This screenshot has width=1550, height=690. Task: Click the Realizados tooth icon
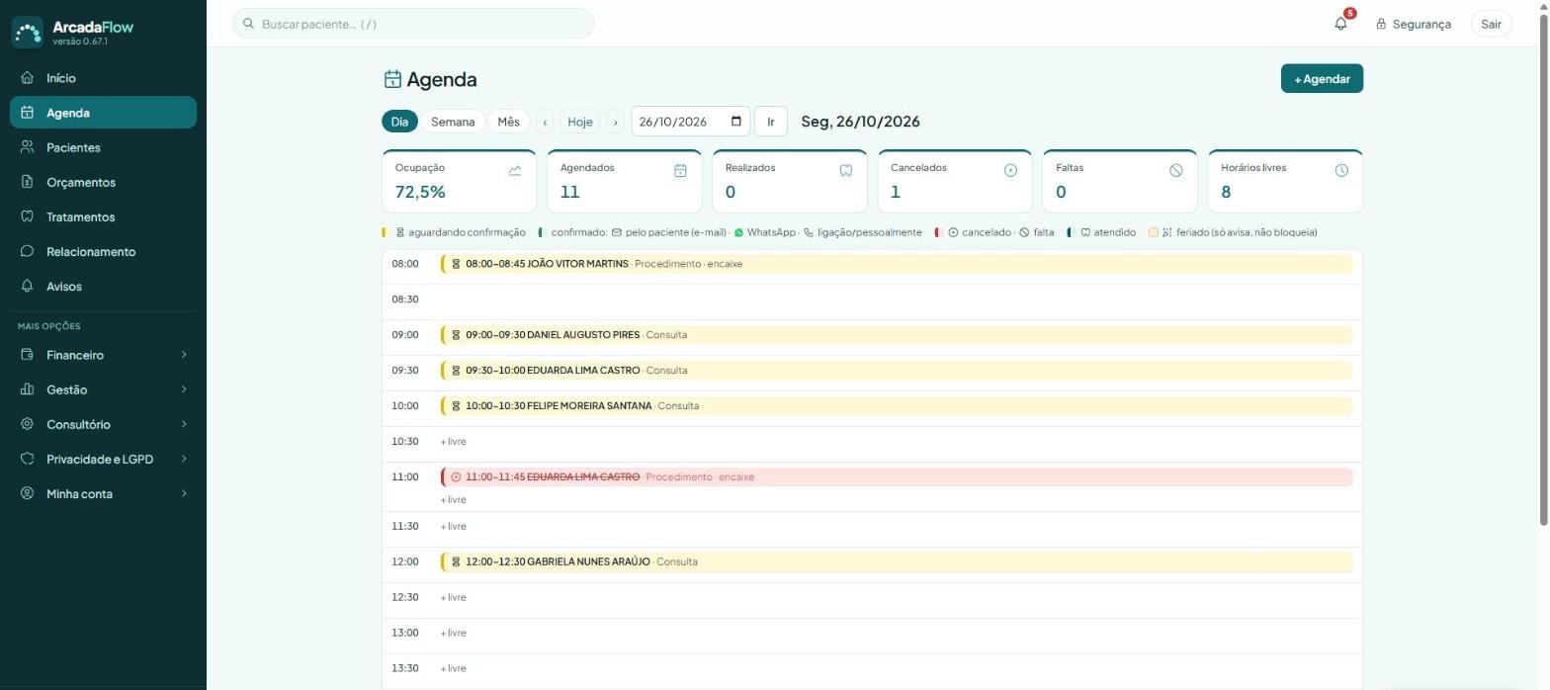tap(845, 170)
